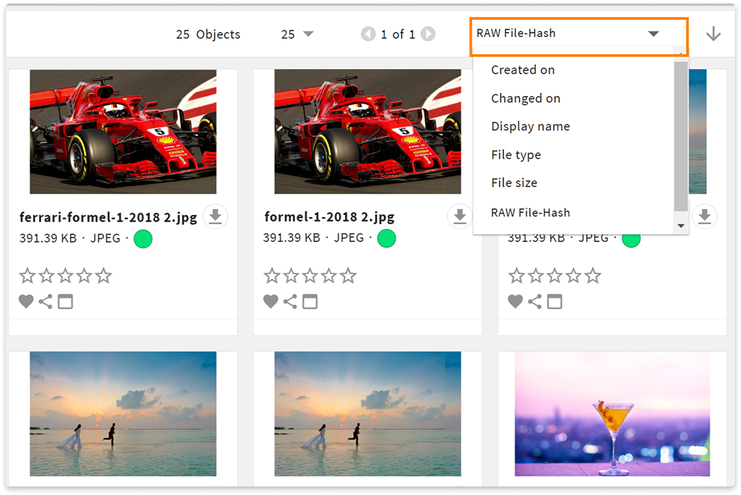Image resolution: width=741 pixels, height=495 pixels.
Task: Give formel-1-2018 2.jpg a five-star rating
Action: [x=349, y=276]
